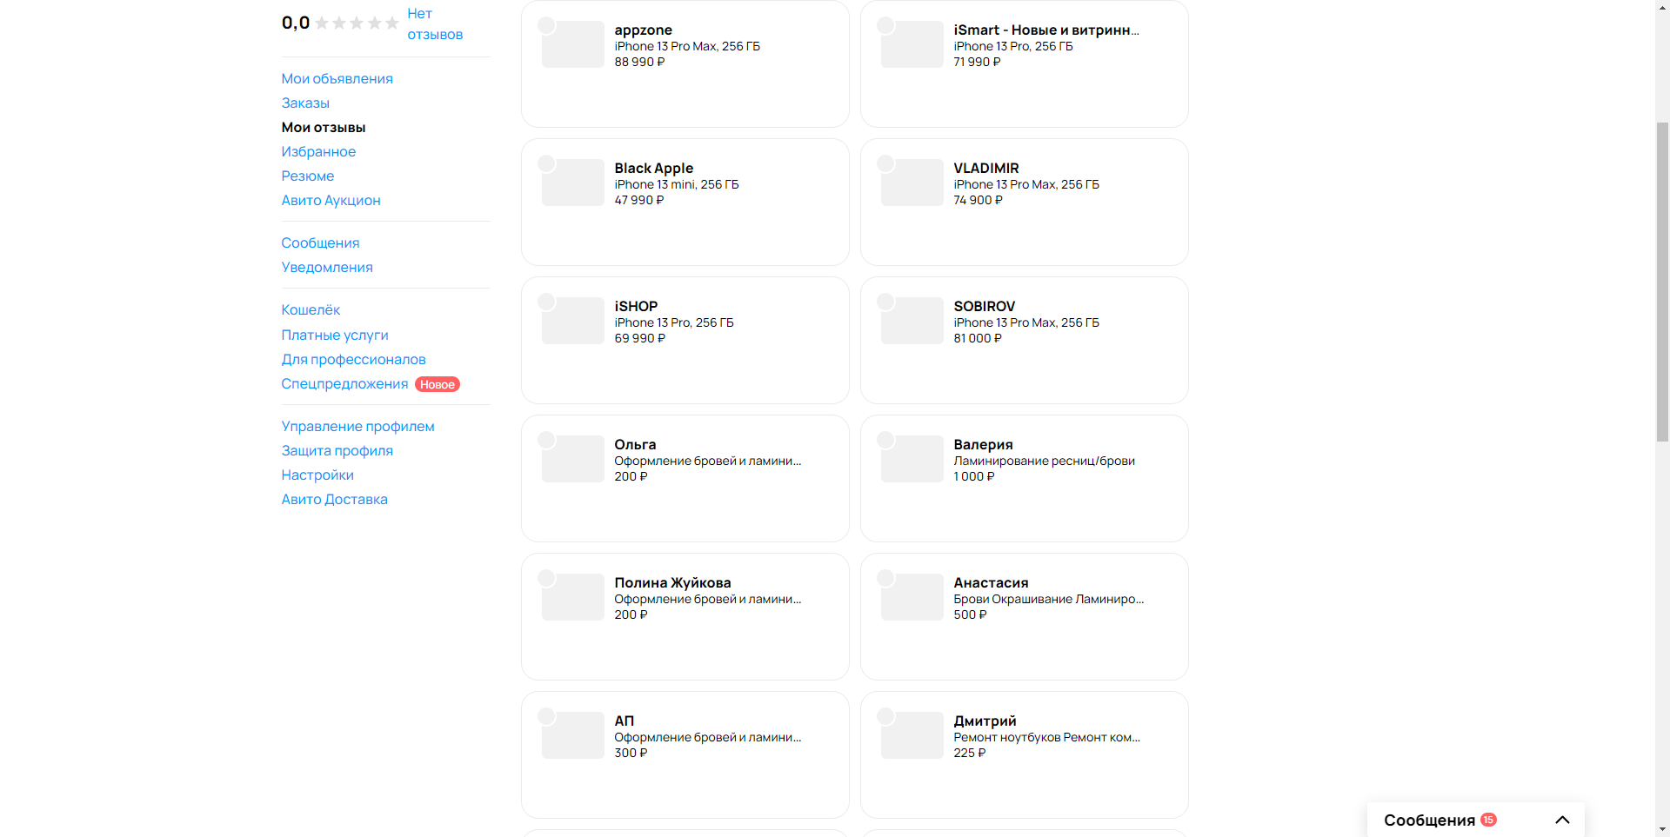Viewport: 1670px width, 837px height.
Task: Open Избранное in the sidebar
Action: coord(318,151)
